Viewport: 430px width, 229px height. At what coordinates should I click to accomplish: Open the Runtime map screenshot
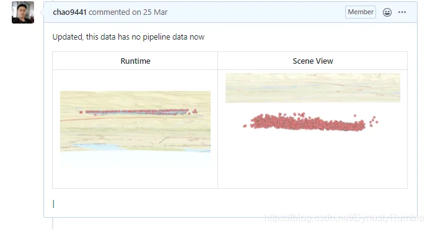(135, 121)
